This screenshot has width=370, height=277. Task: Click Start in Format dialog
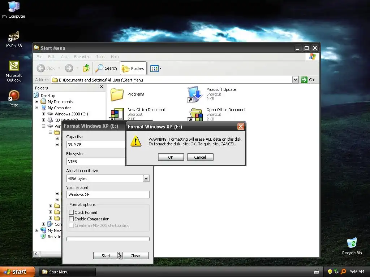(106, 256)
